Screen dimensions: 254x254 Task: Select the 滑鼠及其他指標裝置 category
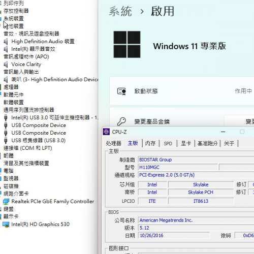[26, 163]
